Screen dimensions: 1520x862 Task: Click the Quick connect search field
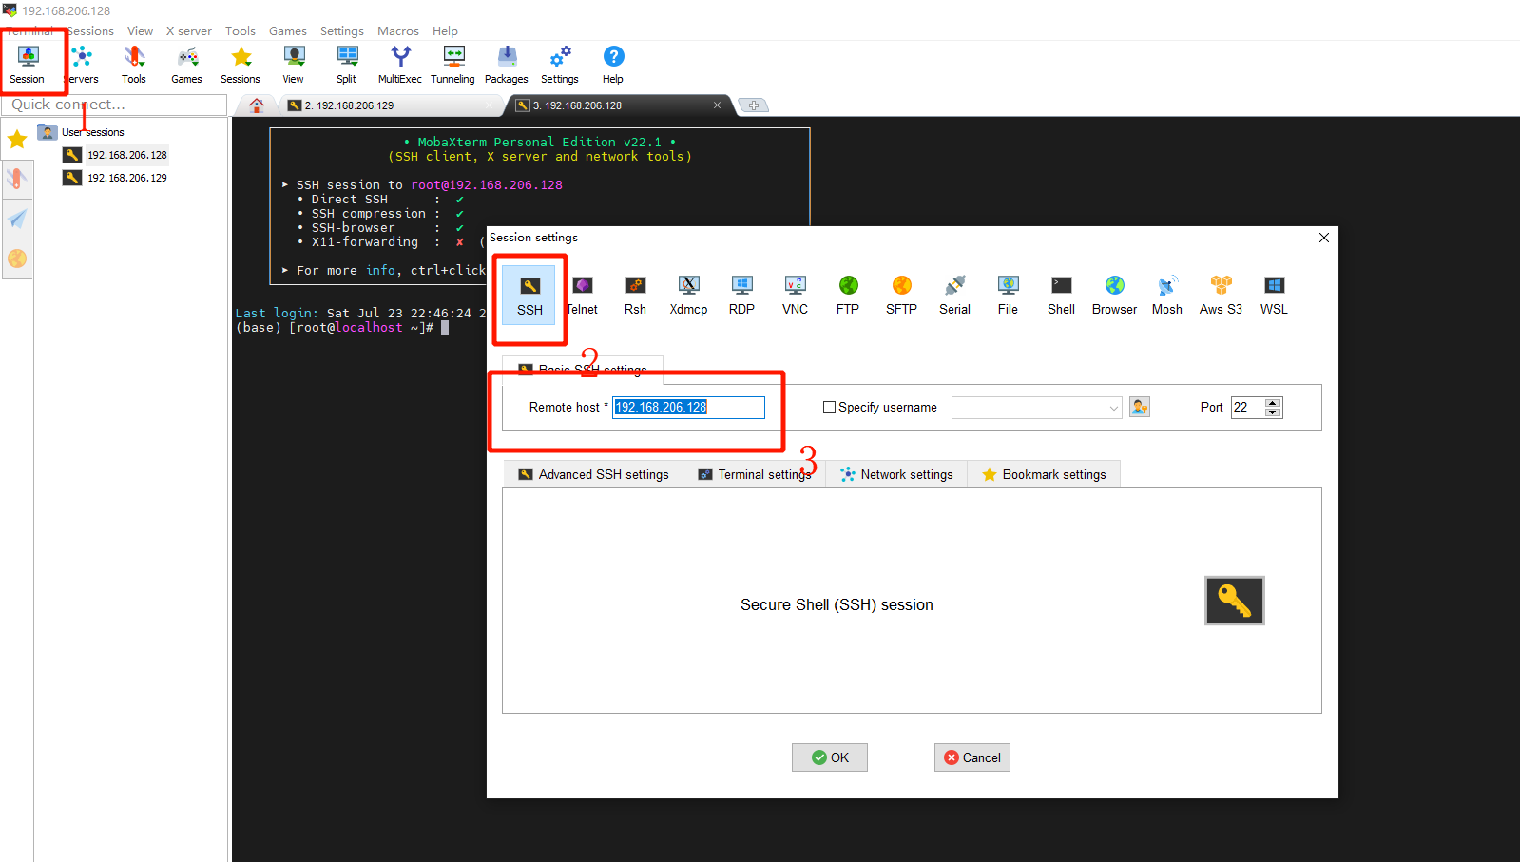click(x=114, y=105)
